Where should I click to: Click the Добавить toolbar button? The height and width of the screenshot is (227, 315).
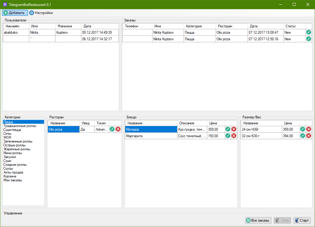pyautogui.click(x=14, y=13)
